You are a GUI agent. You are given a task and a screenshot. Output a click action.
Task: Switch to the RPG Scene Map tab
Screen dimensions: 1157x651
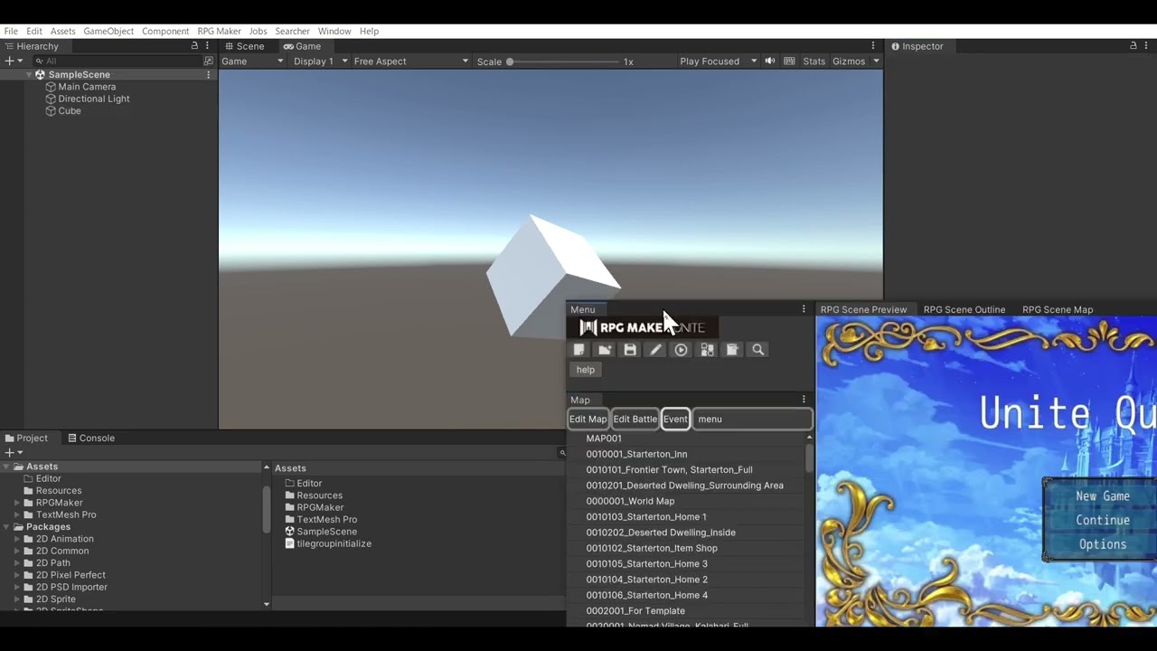coord(1058,309)
